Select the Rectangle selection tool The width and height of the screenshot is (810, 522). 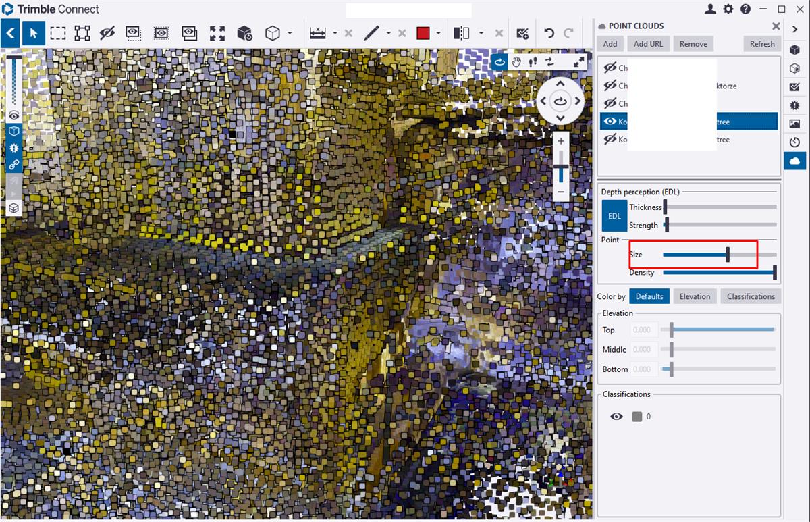point(57,33)
